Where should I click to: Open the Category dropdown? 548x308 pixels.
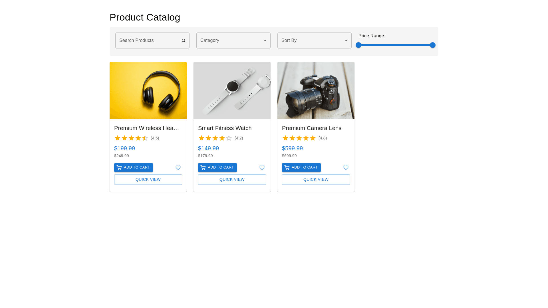[x=233, y=40]
